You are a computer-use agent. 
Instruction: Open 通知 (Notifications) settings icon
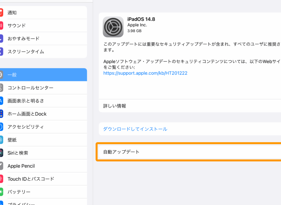coord(1,13)
